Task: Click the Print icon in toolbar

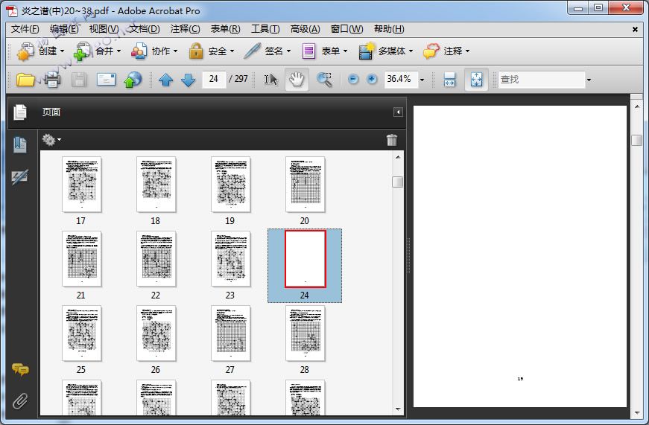Action: pyautogui.click(x=52, y=80)
